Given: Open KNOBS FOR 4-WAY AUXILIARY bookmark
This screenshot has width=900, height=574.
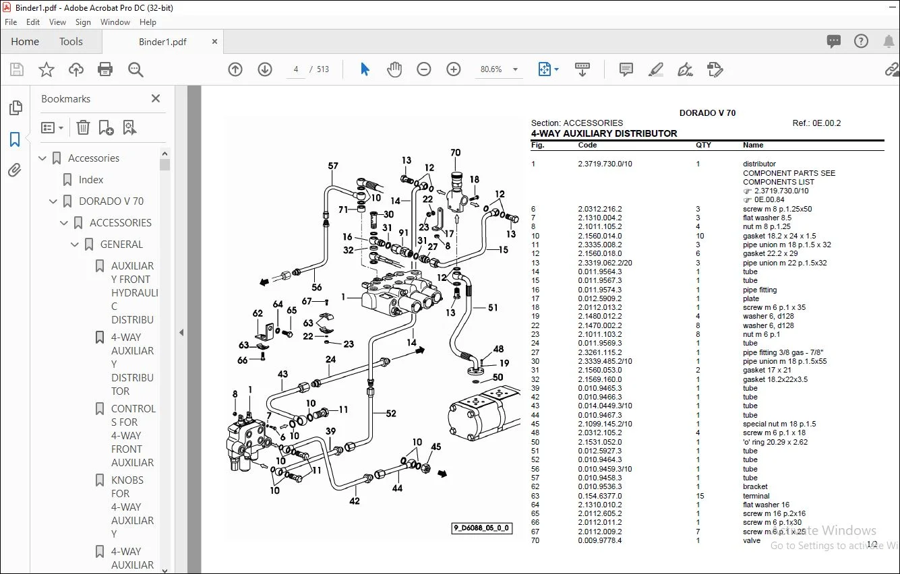Looking at the screenshot, I should click(x=133, y=507).
